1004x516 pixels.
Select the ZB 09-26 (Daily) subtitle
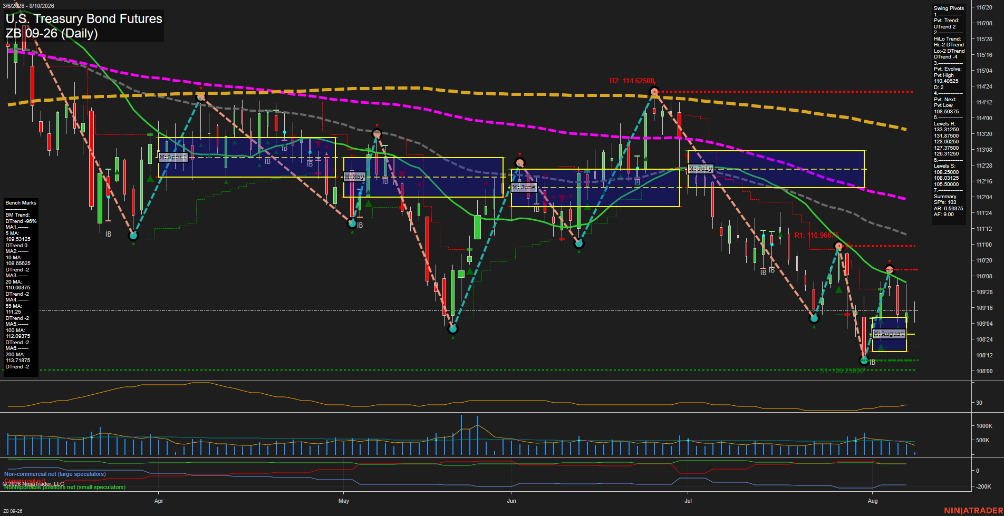pos(52,34)
